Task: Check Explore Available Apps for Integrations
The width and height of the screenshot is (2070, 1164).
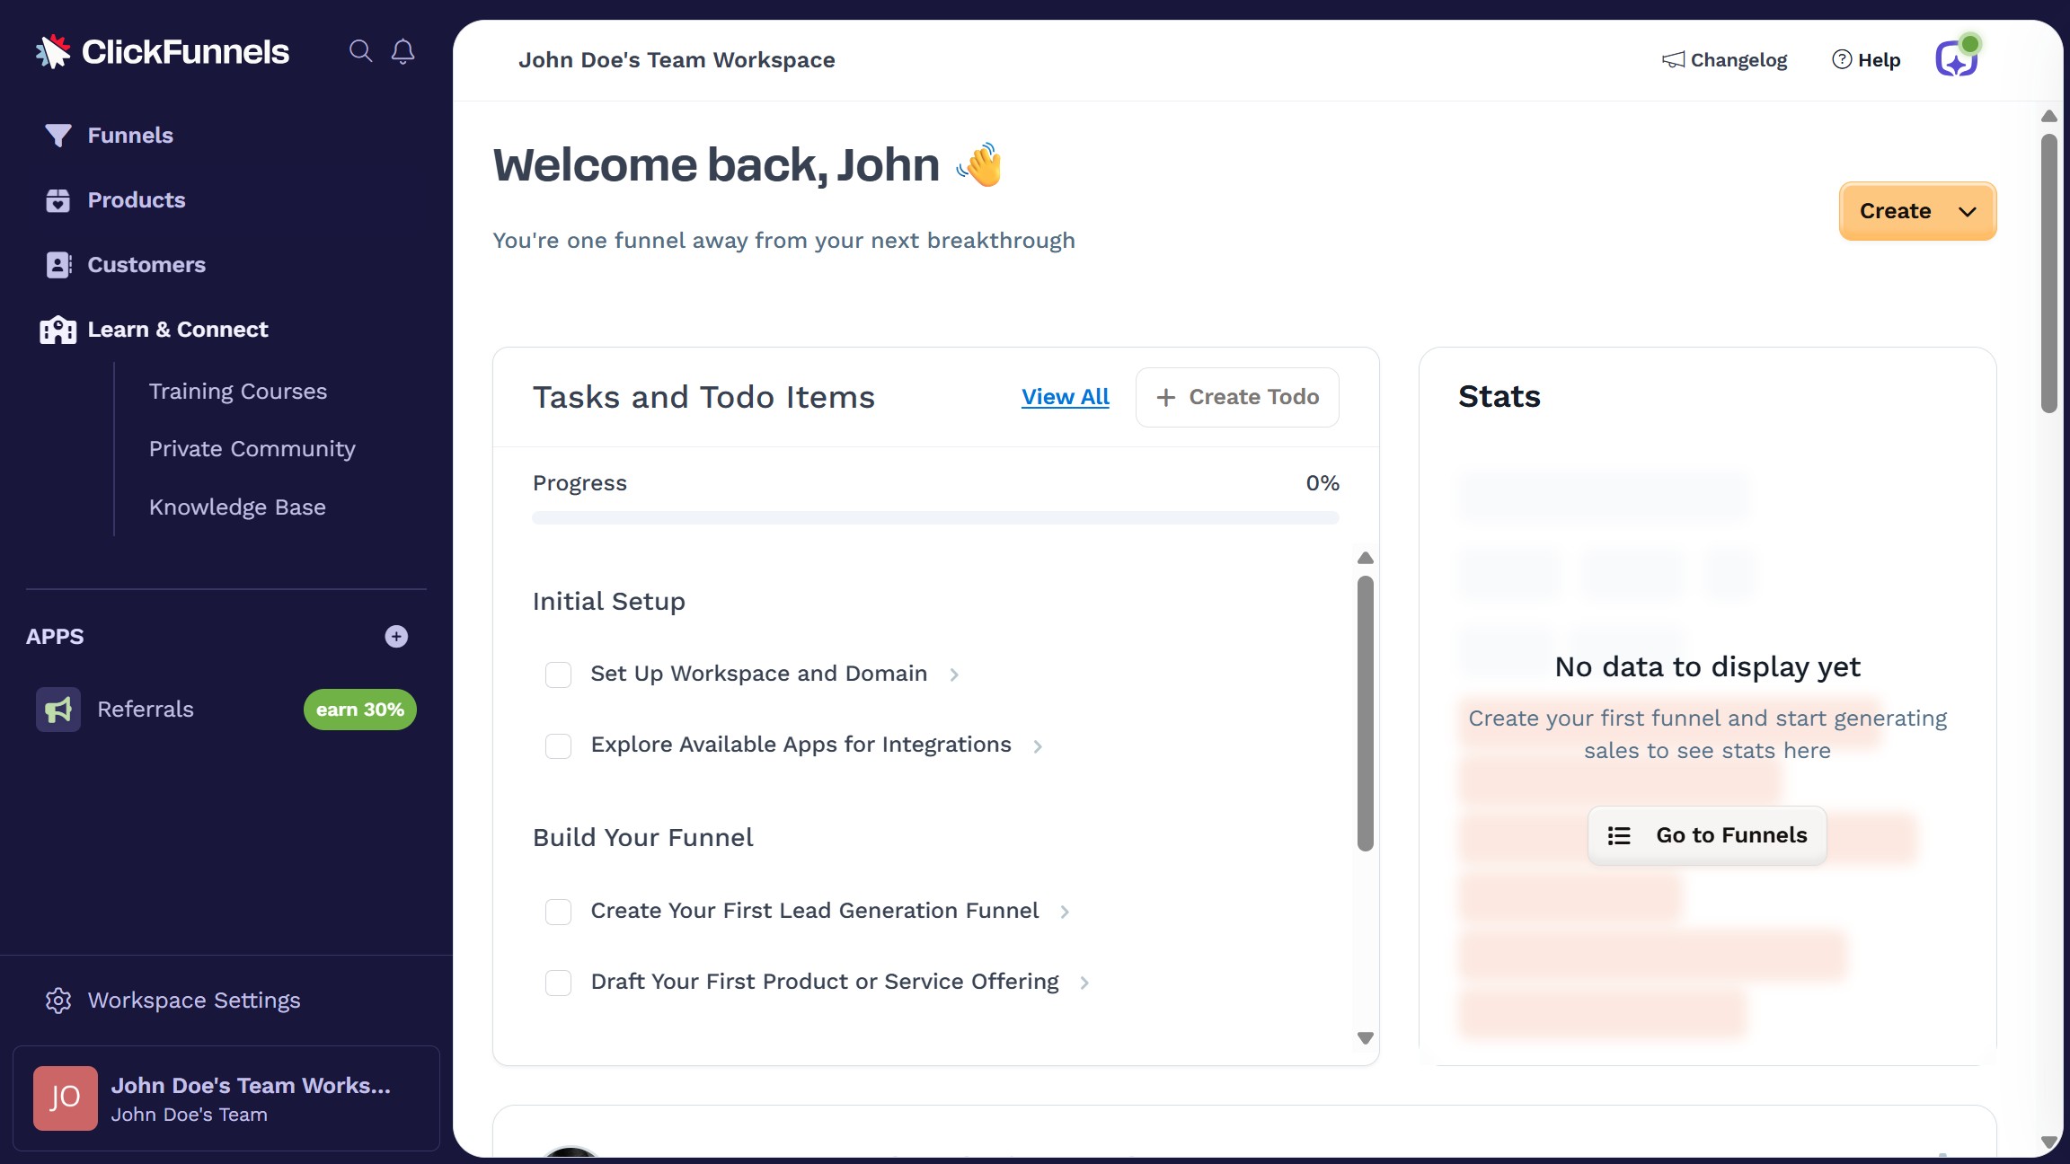Action: pos(558,745)
